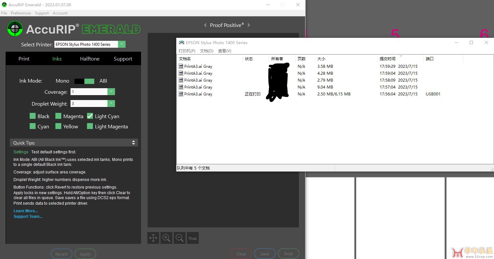Open the 查看(V) menu in queue window
Image resolution: width=494 pixels, height=259 pixels.
pyautogui.click(x=225, y=51)
